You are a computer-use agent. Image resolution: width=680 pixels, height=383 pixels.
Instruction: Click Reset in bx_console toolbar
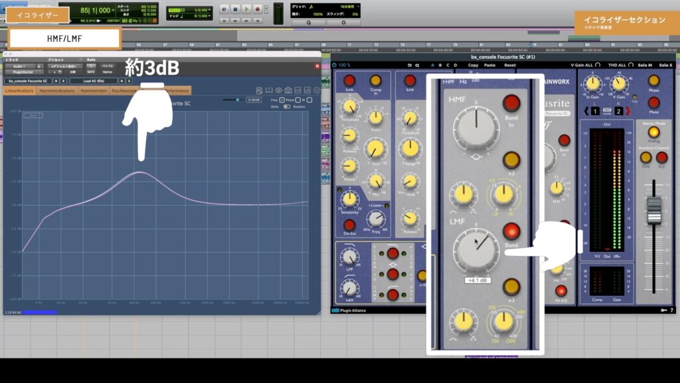tap(510, 65)
